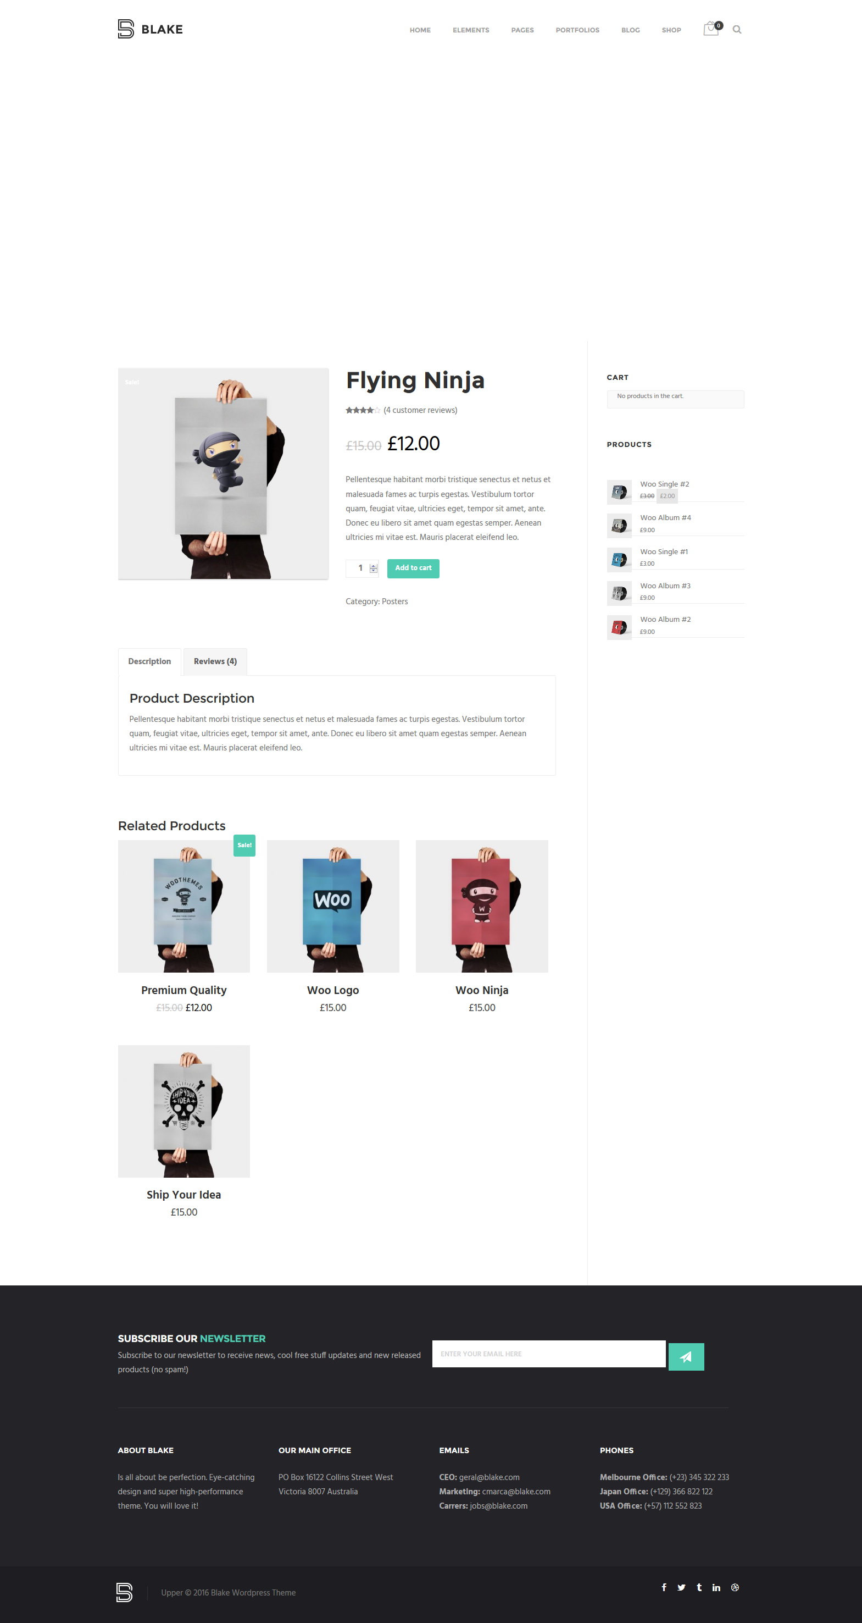Viewport: 862px width, 1623px height.
Task: Click the Add to cart button
Action: click(413, 568)
